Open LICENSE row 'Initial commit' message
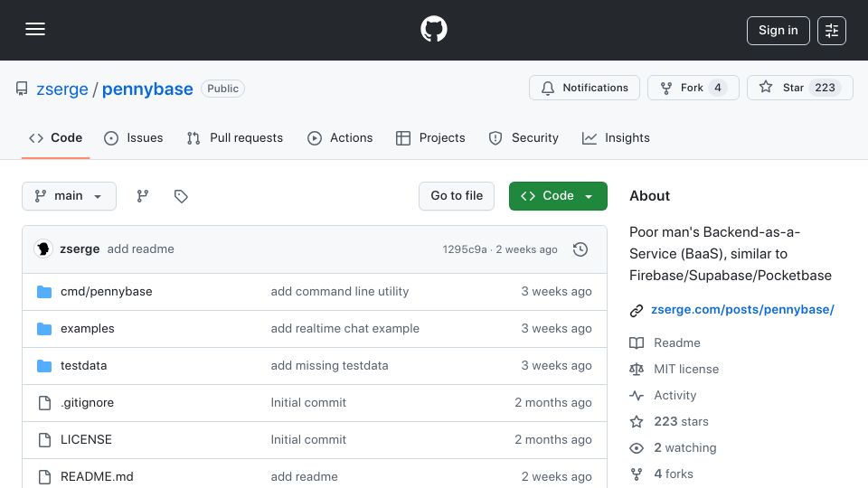Screen dimensions: 868x488 (308, 440)
